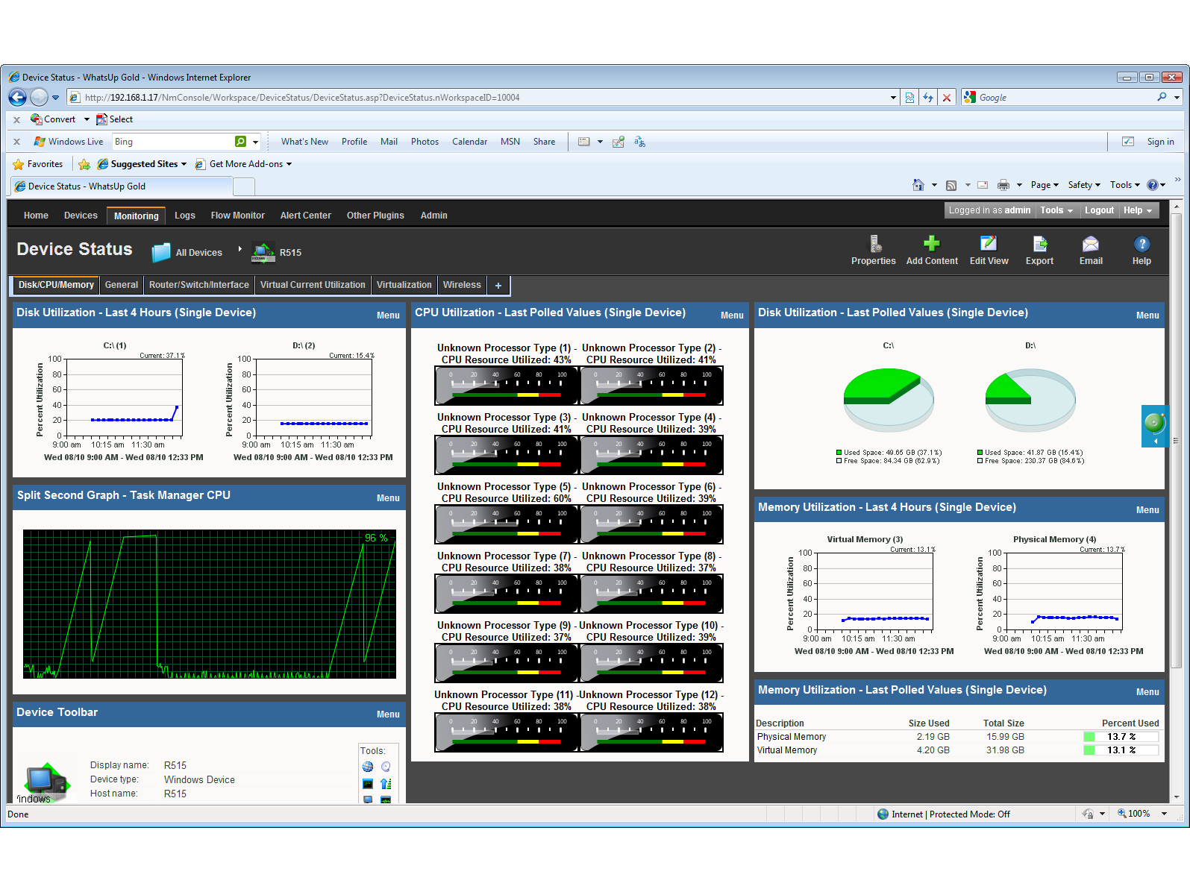Refresh the page using address bar icon
Screen dimensions: 1190x892
[927, 98]
